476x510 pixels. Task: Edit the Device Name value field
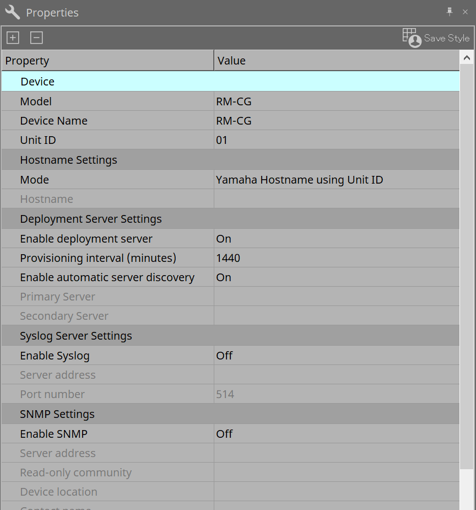pyautogui.click(x=336, y=121)
